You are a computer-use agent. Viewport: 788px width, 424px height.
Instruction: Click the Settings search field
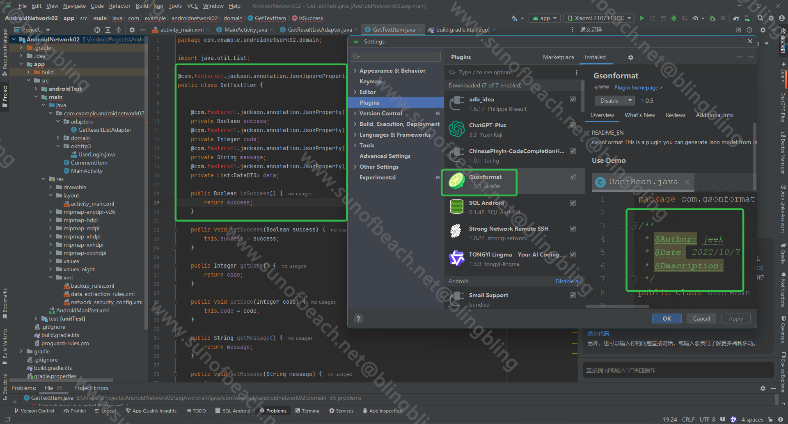396,57
